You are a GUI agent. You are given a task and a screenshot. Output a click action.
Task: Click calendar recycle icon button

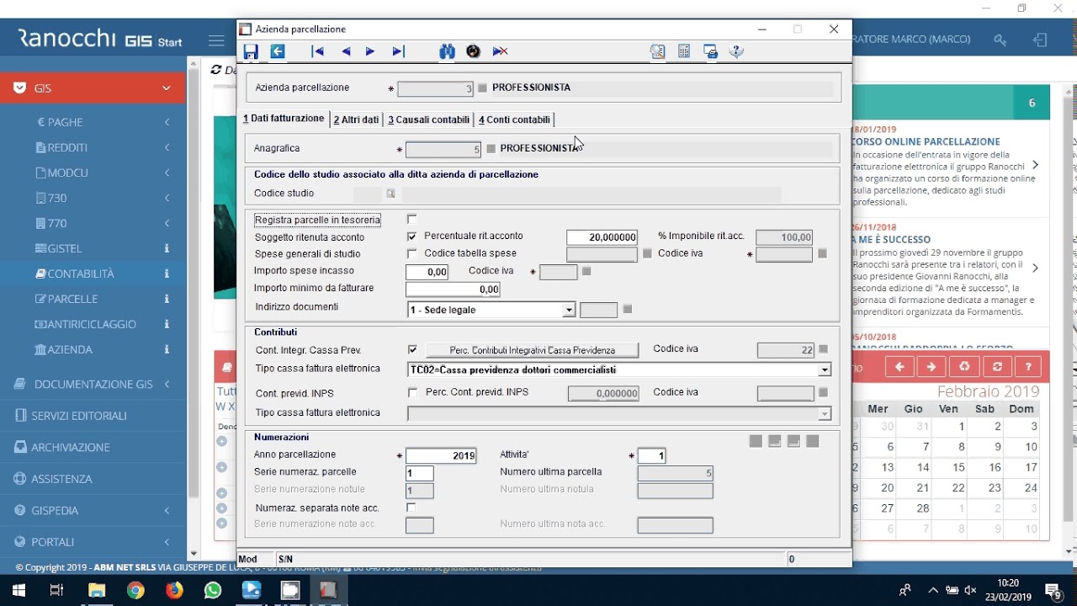(965, 367)
